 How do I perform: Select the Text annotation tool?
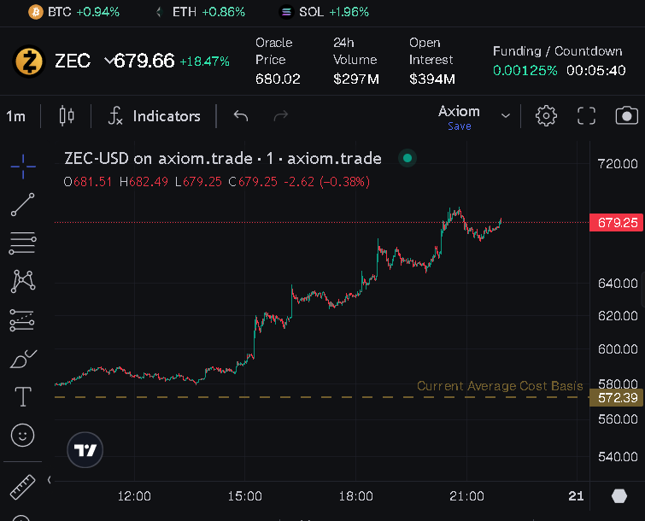coord(23,397)
